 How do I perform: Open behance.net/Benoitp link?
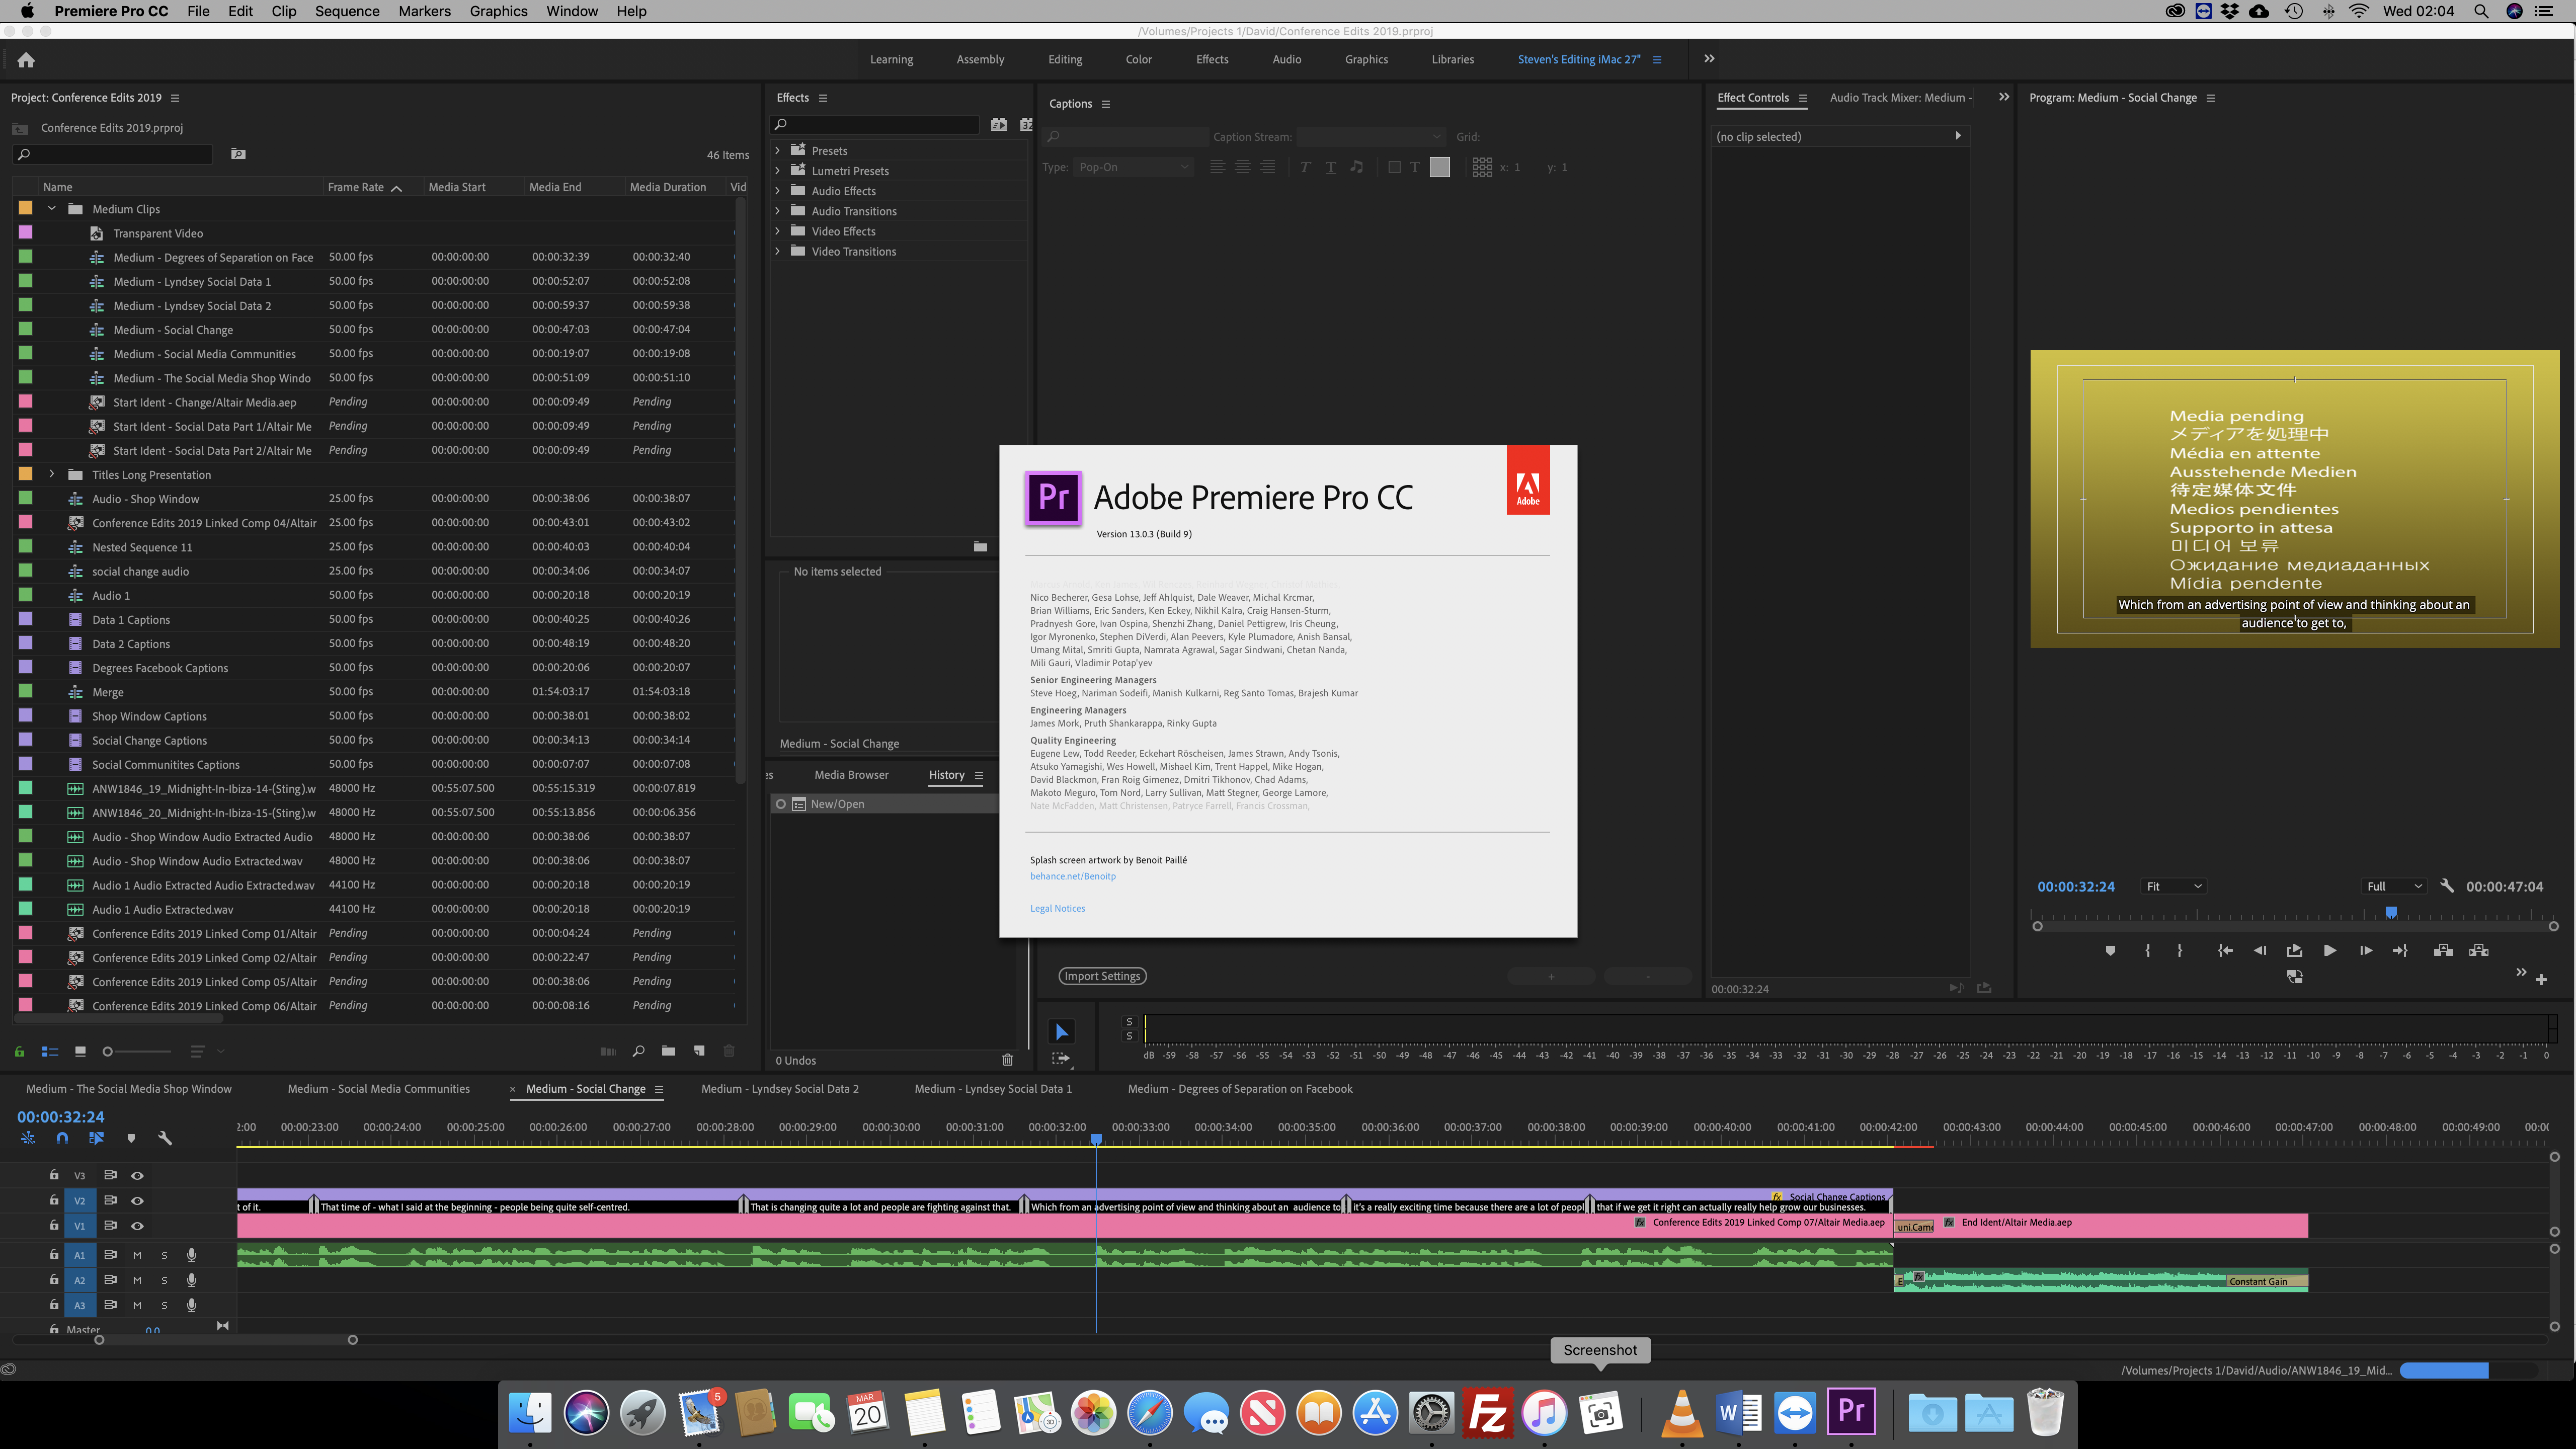click(x=1073, y=876)
